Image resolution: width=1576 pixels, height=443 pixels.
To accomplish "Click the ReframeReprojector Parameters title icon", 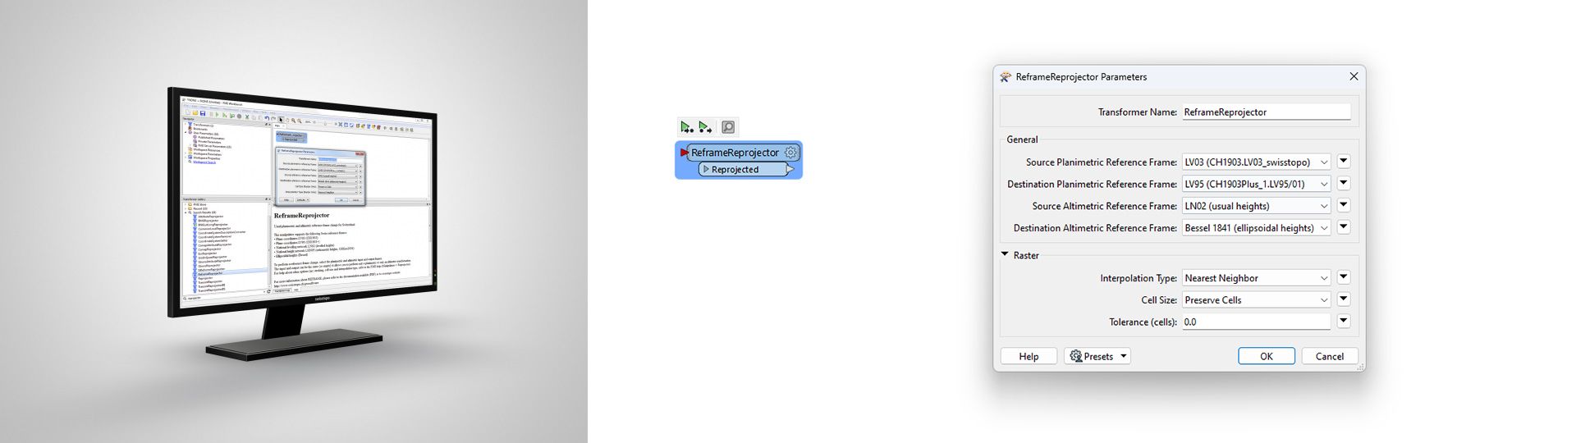I will [1006, 77].
